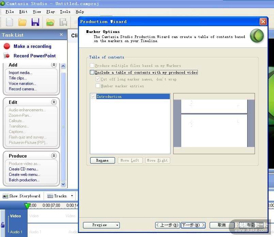
Task: Click Record camera... link
Action: 23,89
